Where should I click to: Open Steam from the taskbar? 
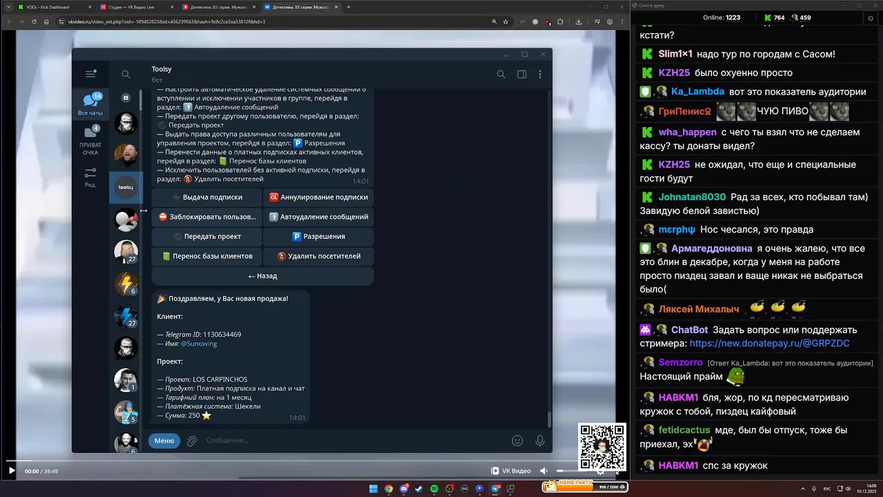[x=419, y=489]
